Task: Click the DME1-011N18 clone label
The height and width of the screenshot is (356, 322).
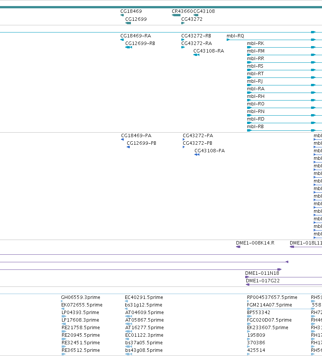Action: (x=262, y=273)
